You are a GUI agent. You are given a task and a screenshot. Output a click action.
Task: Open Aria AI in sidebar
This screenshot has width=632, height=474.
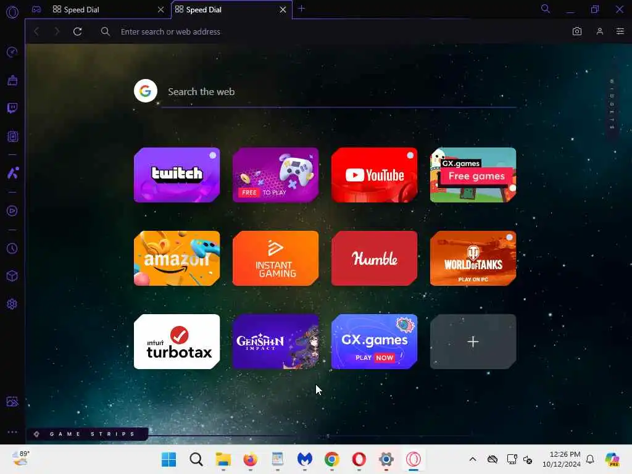pos(12,173)
